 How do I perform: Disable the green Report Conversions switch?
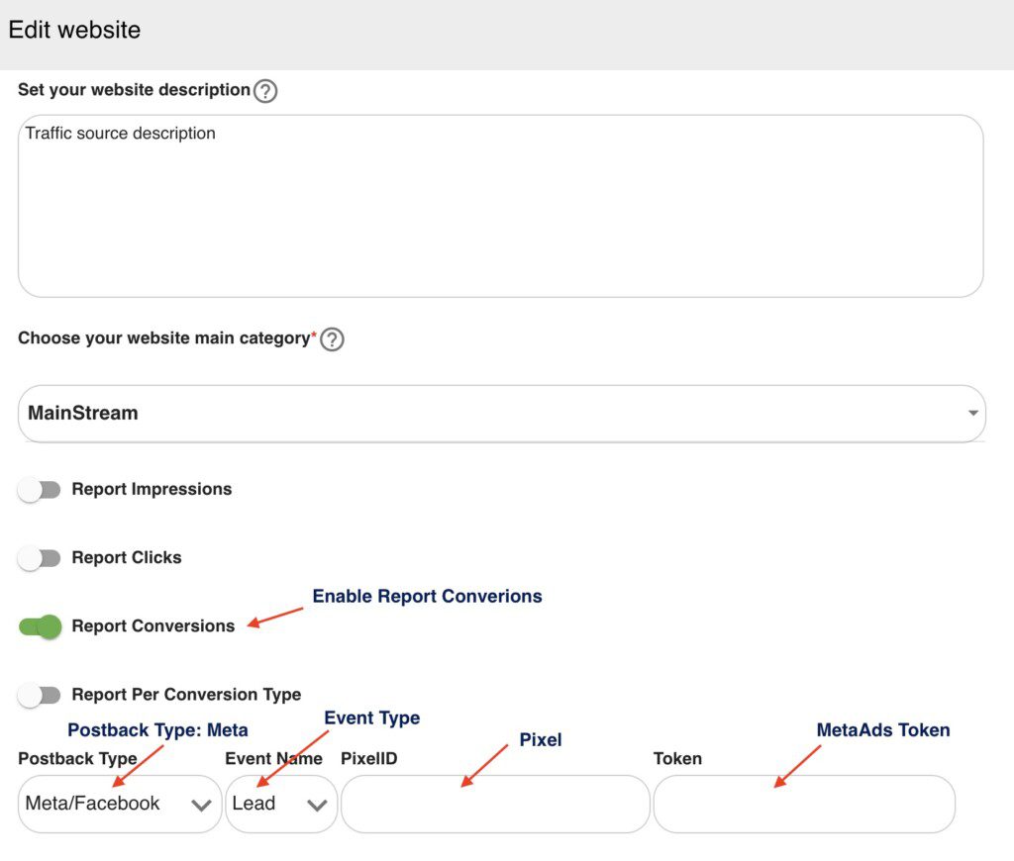tap(40, 626)
